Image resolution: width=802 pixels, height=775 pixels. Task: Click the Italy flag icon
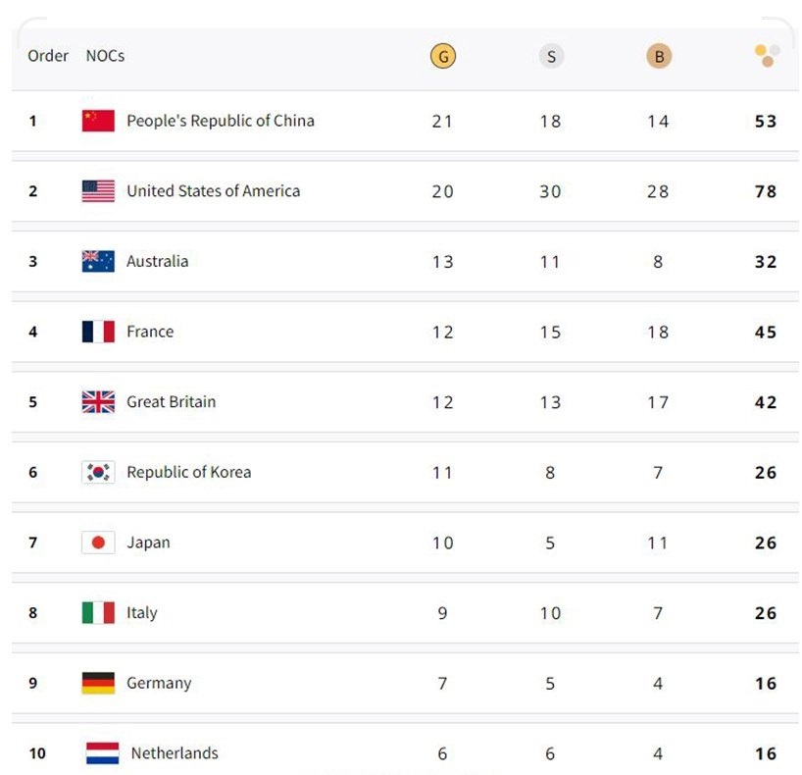pyautogui.click(x=98, y=613)
